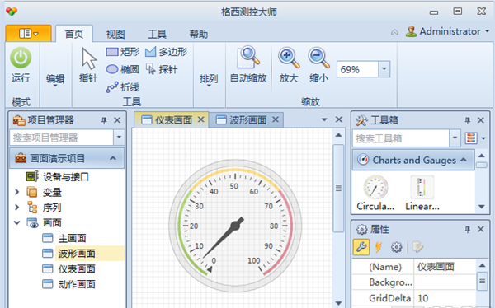
Task: Select 仪表画面 screen in tree
Action: tap(77, 268)
